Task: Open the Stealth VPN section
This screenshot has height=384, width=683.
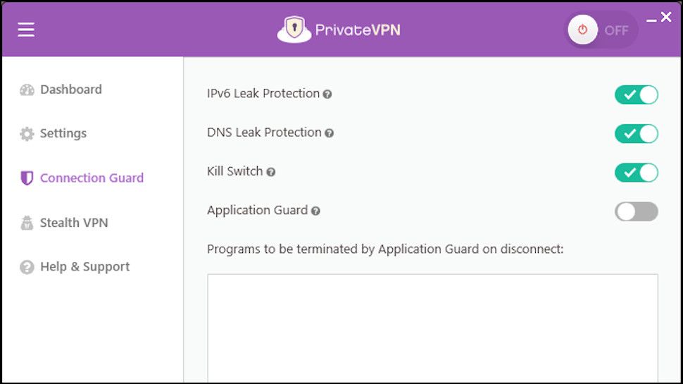Action: pyautogui.click(x=74, y=223)
